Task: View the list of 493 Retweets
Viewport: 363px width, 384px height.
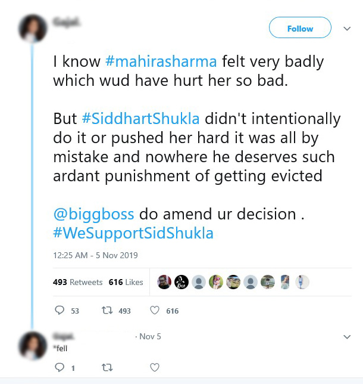Action: click(x=78, y=282)
